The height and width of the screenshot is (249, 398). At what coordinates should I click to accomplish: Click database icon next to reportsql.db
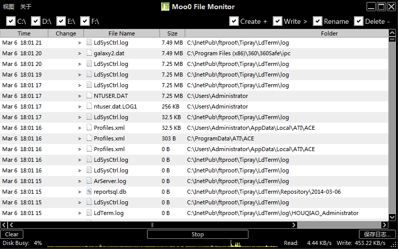pos(89,191)
